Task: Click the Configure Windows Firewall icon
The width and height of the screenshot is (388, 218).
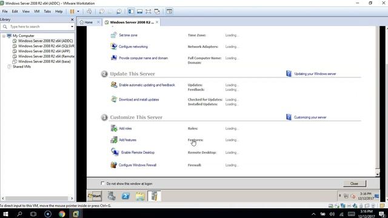Action: [x=113, y=165]
